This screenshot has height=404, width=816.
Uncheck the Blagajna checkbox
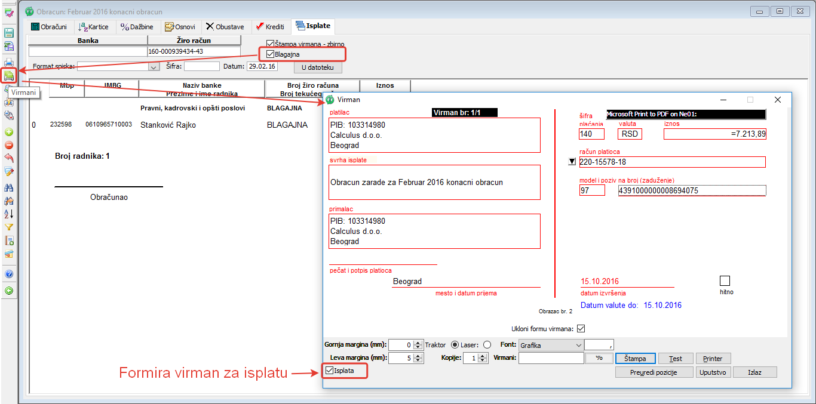pos(271,54)
